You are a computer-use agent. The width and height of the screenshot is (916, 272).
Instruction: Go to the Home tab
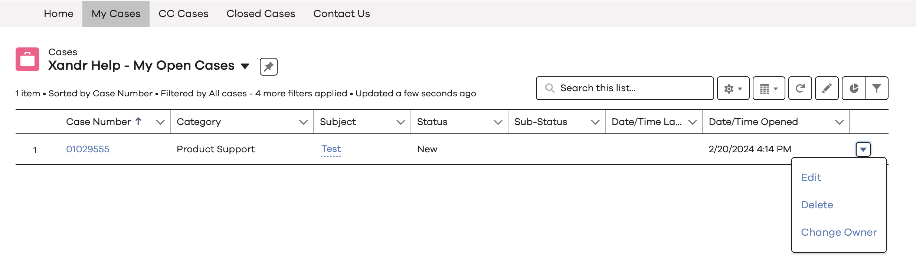(x=59, y=14)
